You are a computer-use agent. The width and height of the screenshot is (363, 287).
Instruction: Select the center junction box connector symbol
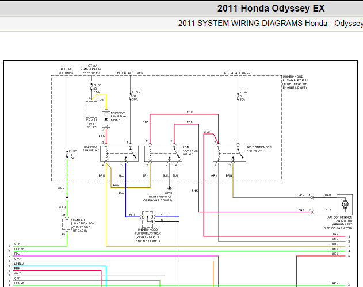coord(67,224)
